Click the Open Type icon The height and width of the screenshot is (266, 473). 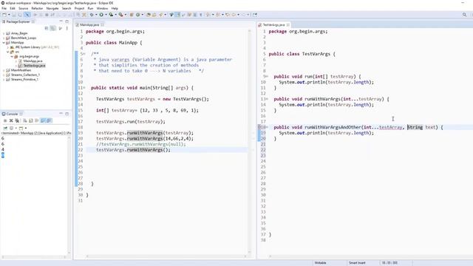(148, 15)
